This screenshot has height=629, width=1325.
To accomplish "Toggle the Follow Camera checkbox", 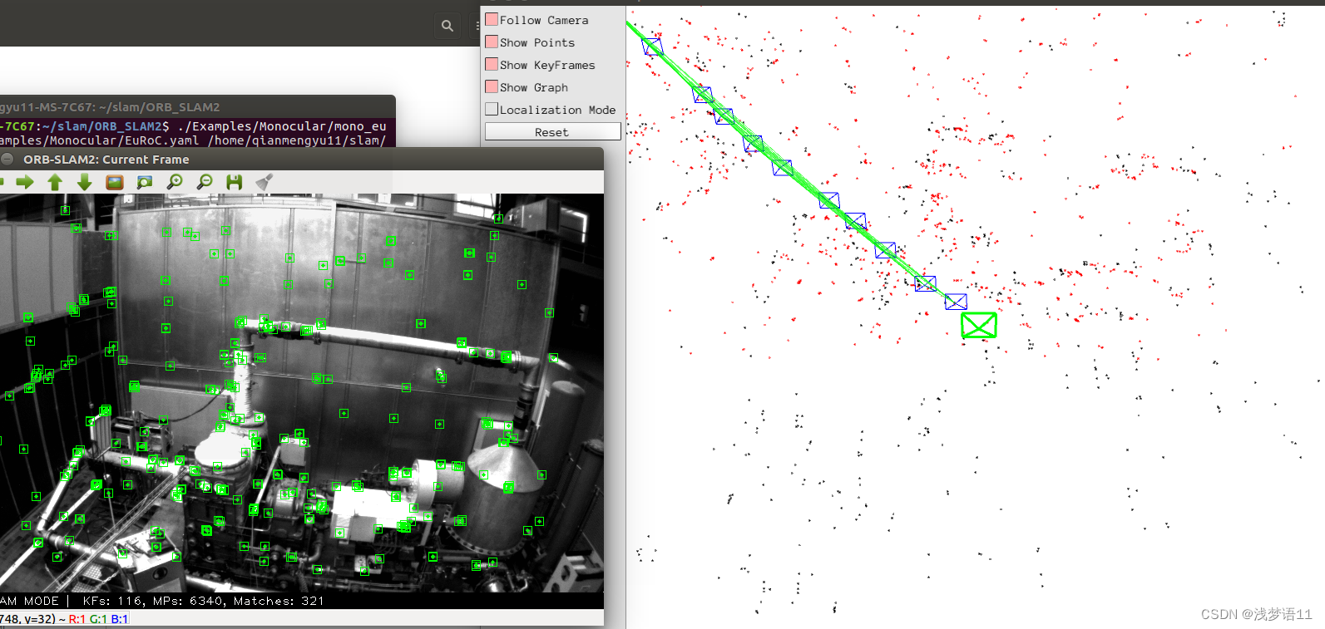I will coord(492,19).
